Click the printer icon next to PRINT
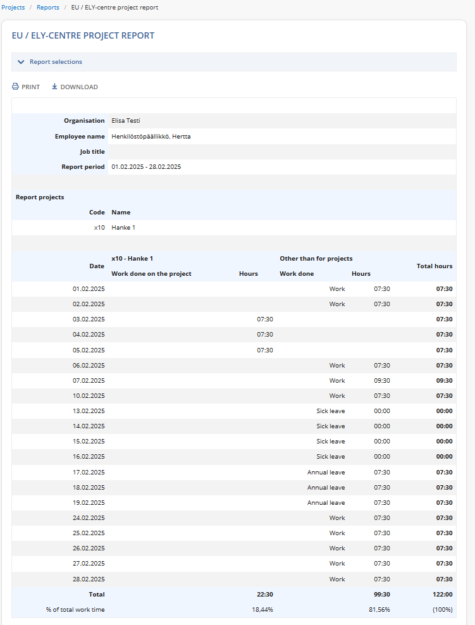This screenshot has height=625, width=475. coord(15,87)
